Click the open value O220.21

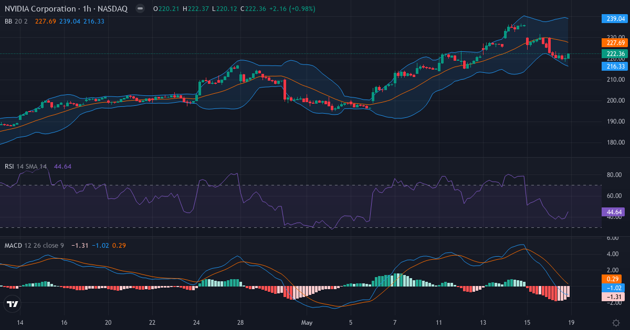(166, 9)
